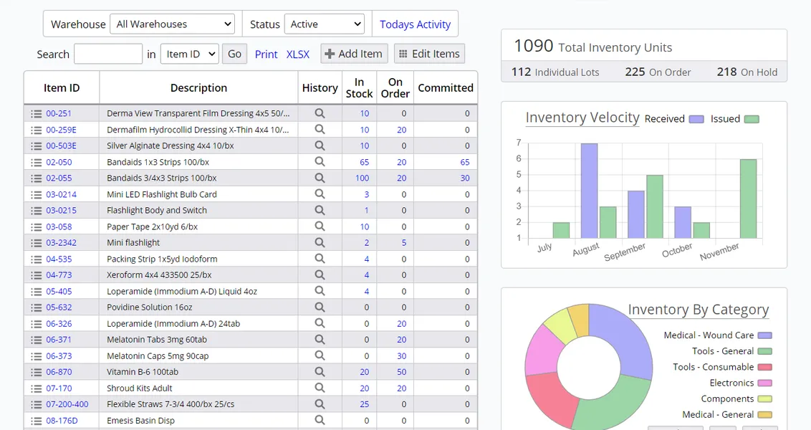Focus the Search text input box
Image resolution: width=811 pixels, height=430 pixels.
(x=108, y=54)
